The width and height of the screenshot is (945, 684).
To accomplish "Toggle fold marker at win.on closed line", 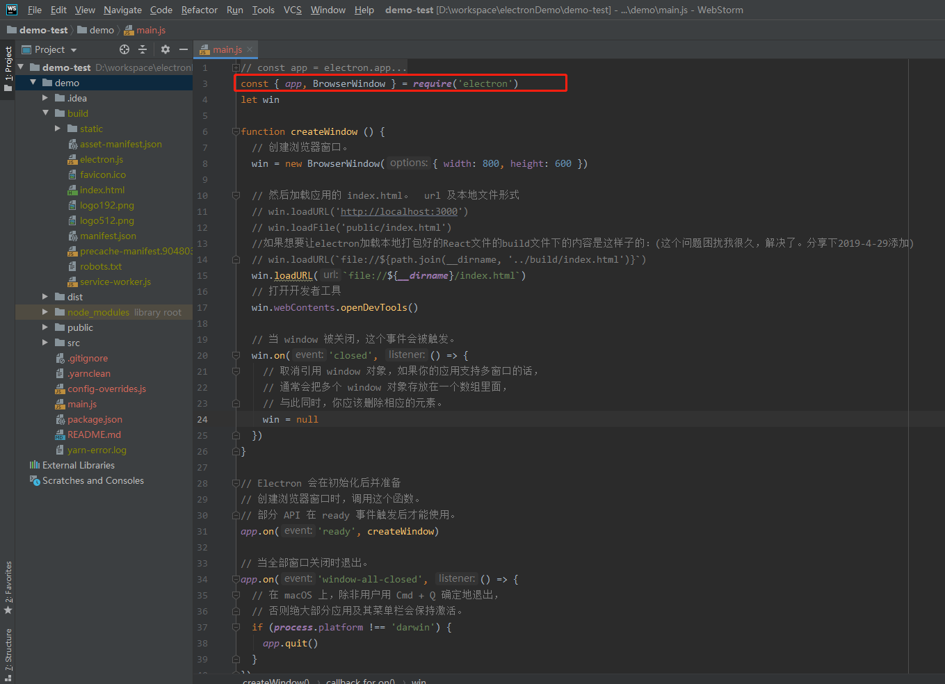I will [236, 355].
